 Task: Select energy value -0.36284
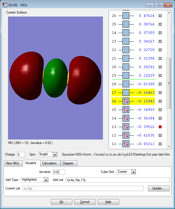tap(146, 118)
